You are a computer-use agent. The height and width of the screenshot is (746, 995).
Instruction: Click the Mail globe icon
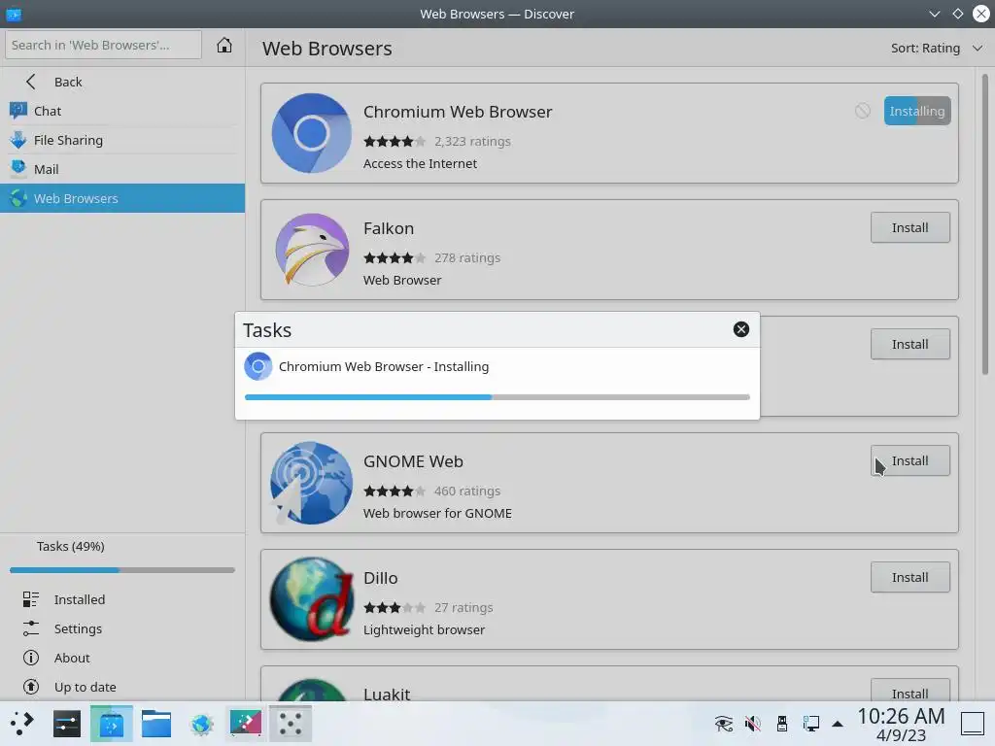pos(18,169)
